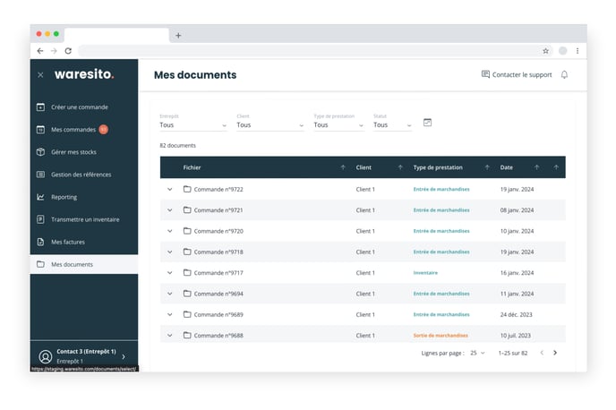Click folder icon of Commande n°9717
Screen dimensions: 616x410
click(187, 272)
